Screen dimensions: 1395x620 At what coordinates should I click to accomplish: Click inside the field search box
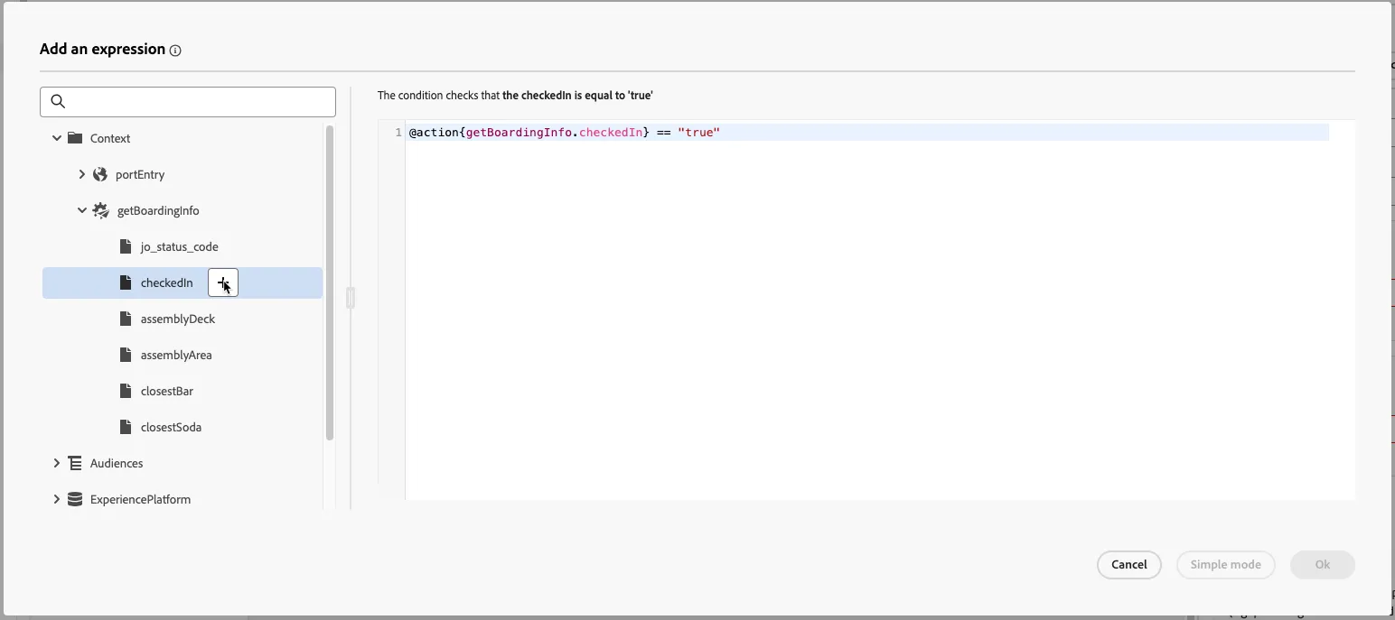(x=188, y=102)
